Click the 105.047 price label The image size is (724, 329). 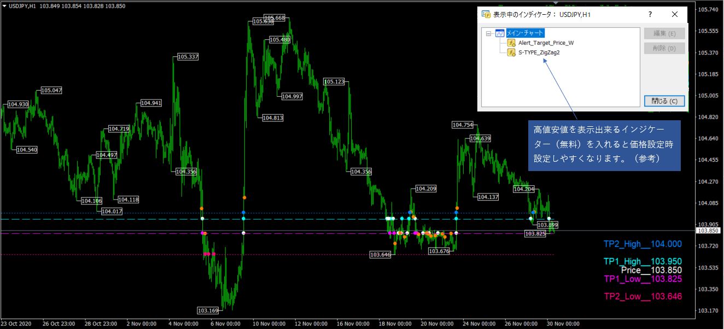51,90
